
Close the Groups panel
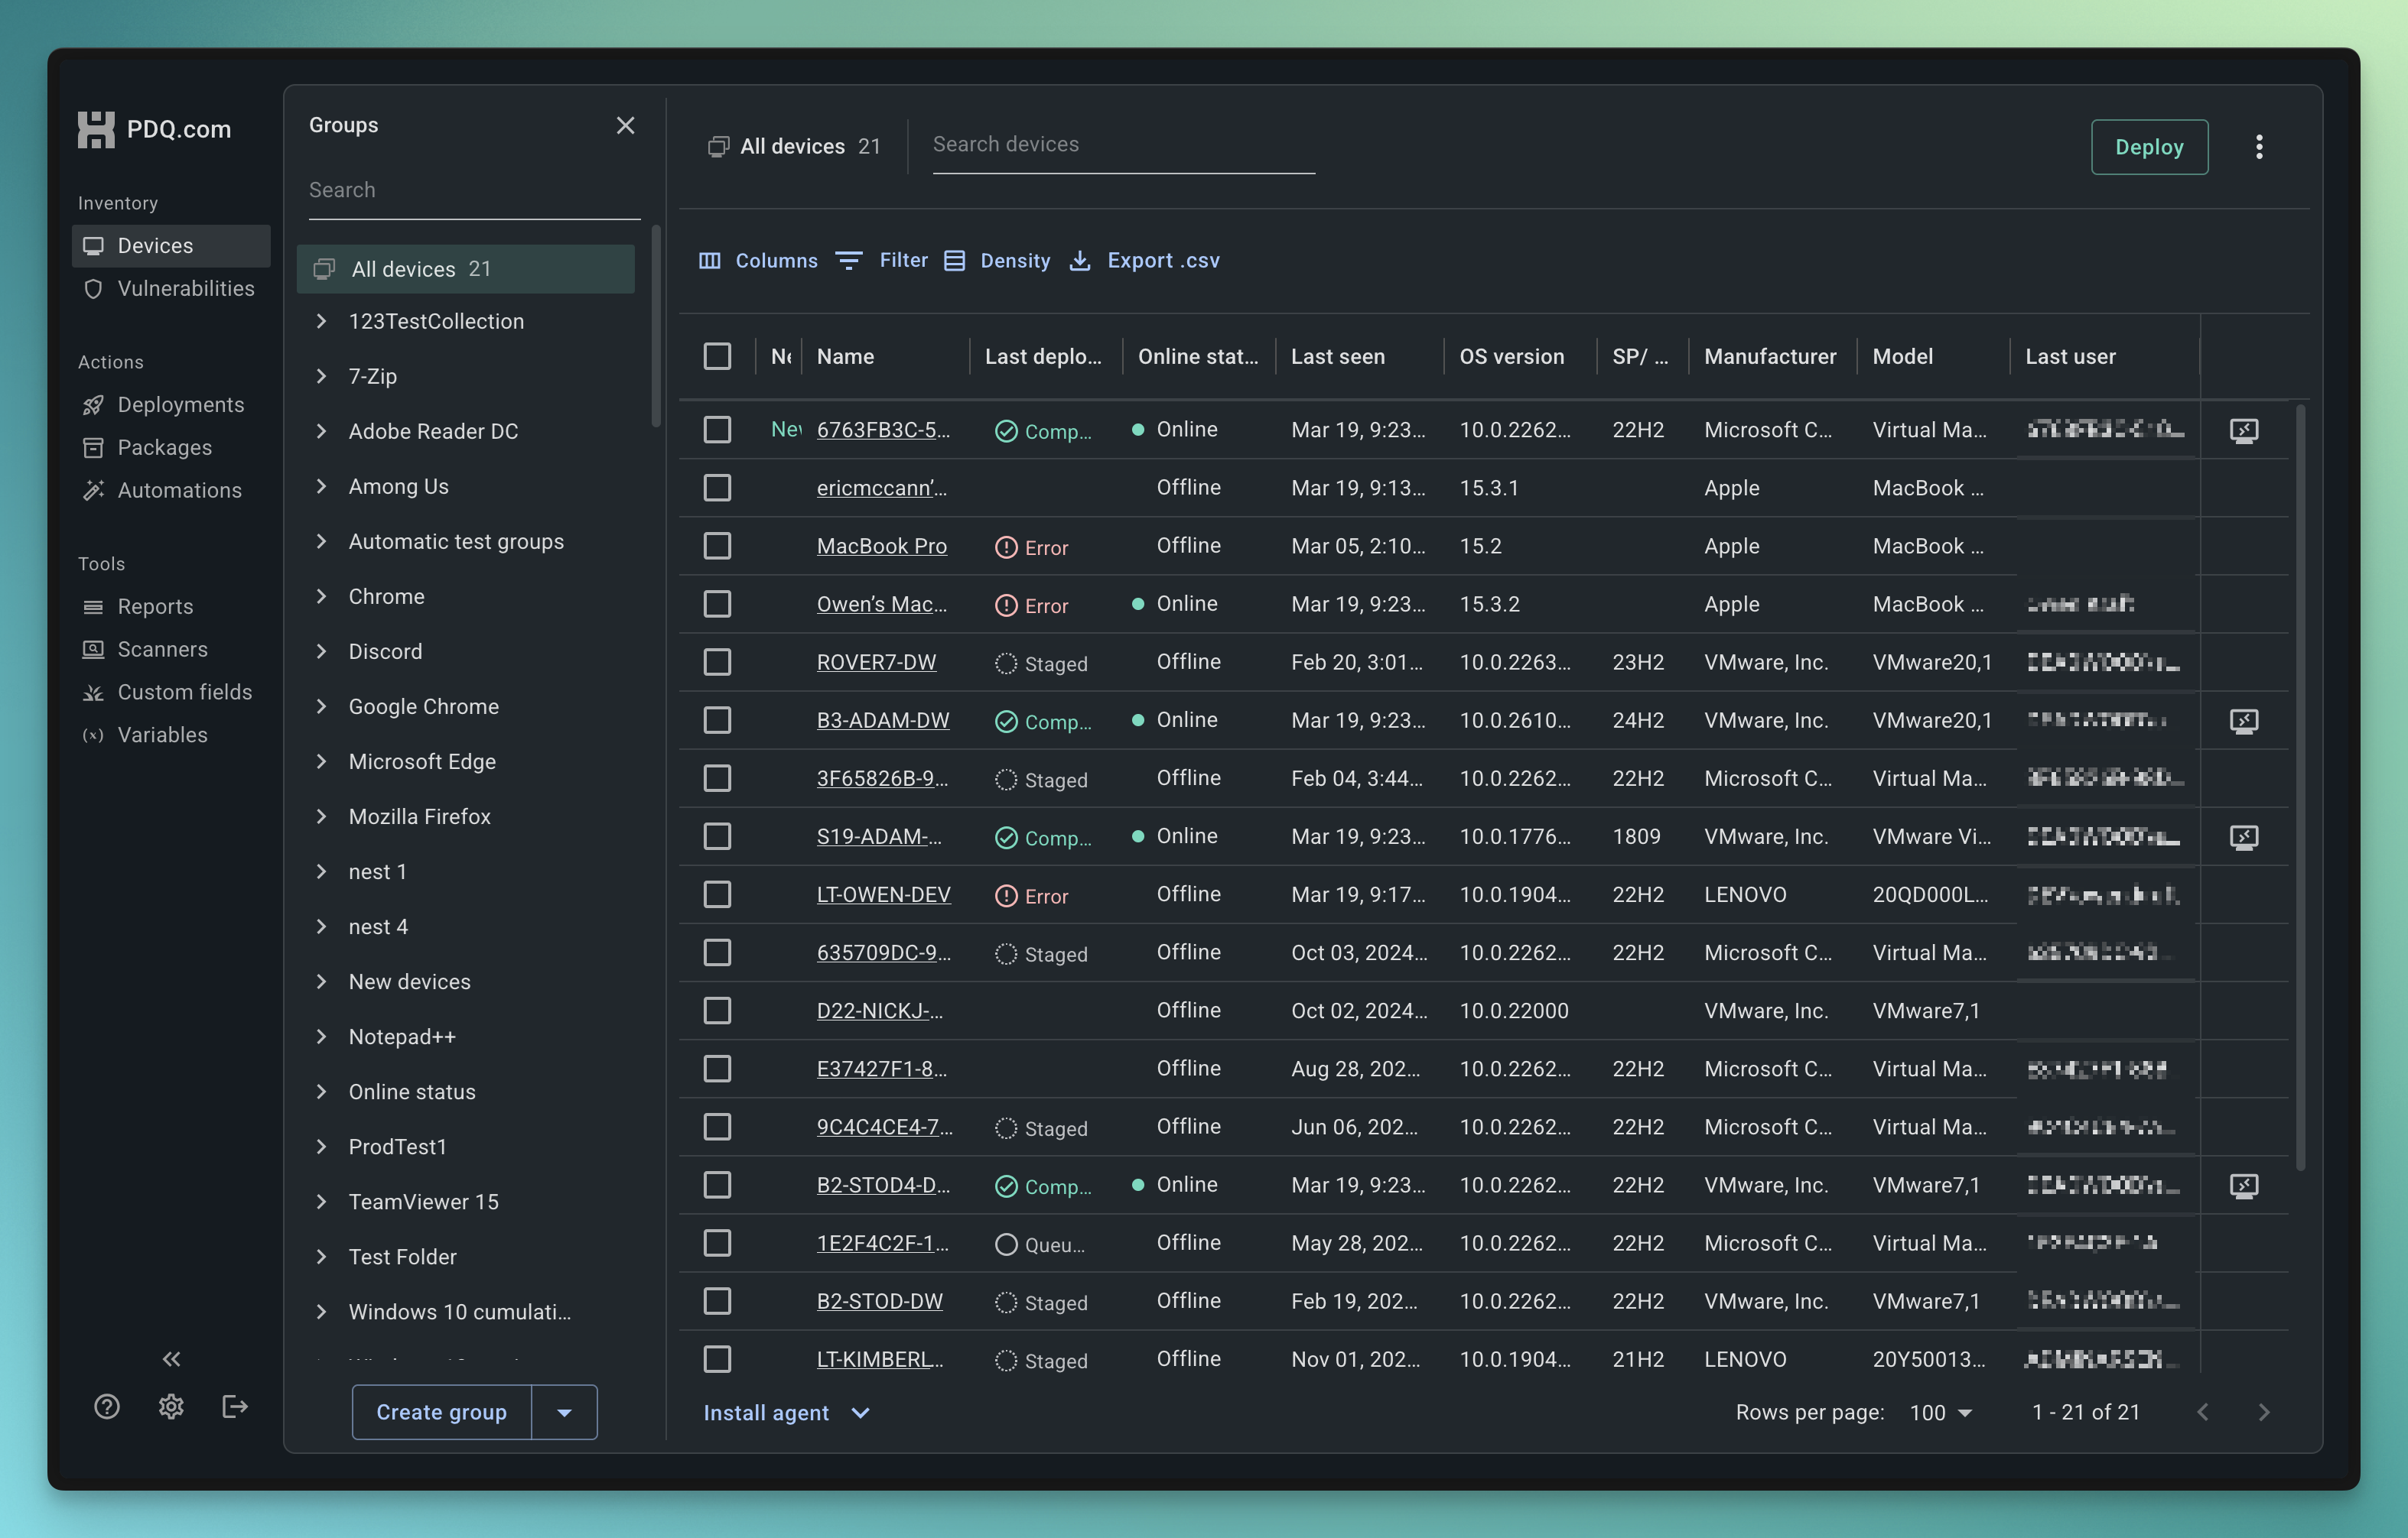625,126
